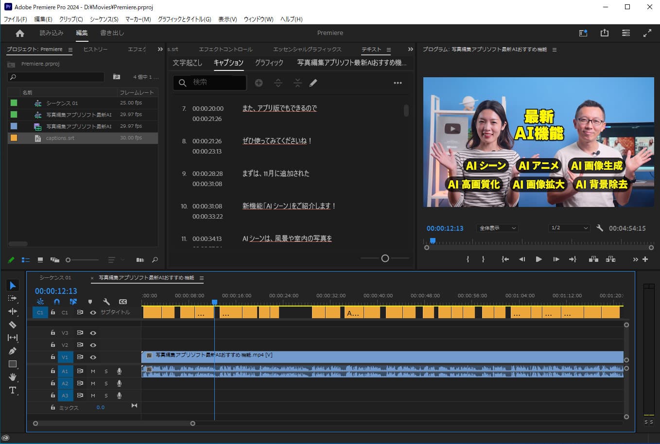Select the Type tool
This screenshot has height=444, width=660.
click(13, 390)
